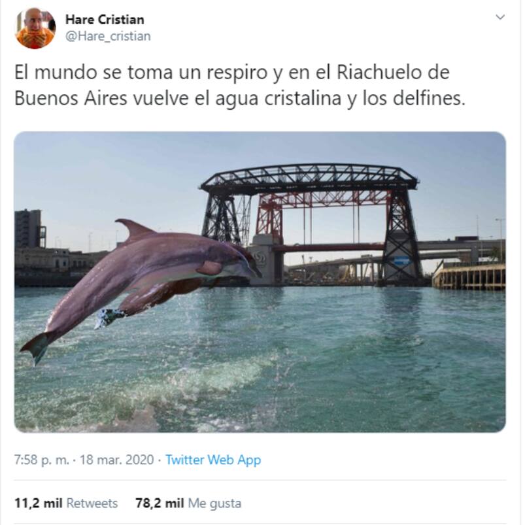The image size is (523, 525).
Task: Open the 7:58 p. m. timestamp
Action: [41, 460]
